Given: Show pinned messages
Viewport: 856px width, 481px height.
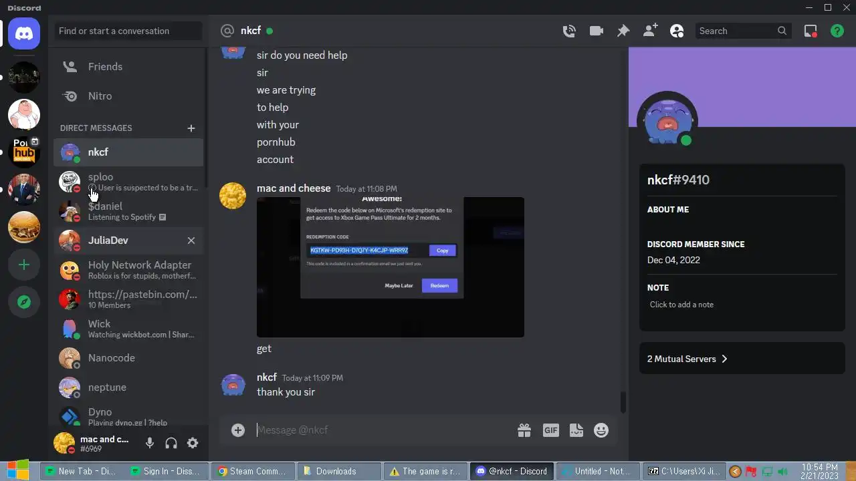Looking at the screenshot, I should [x=623, y=31].
